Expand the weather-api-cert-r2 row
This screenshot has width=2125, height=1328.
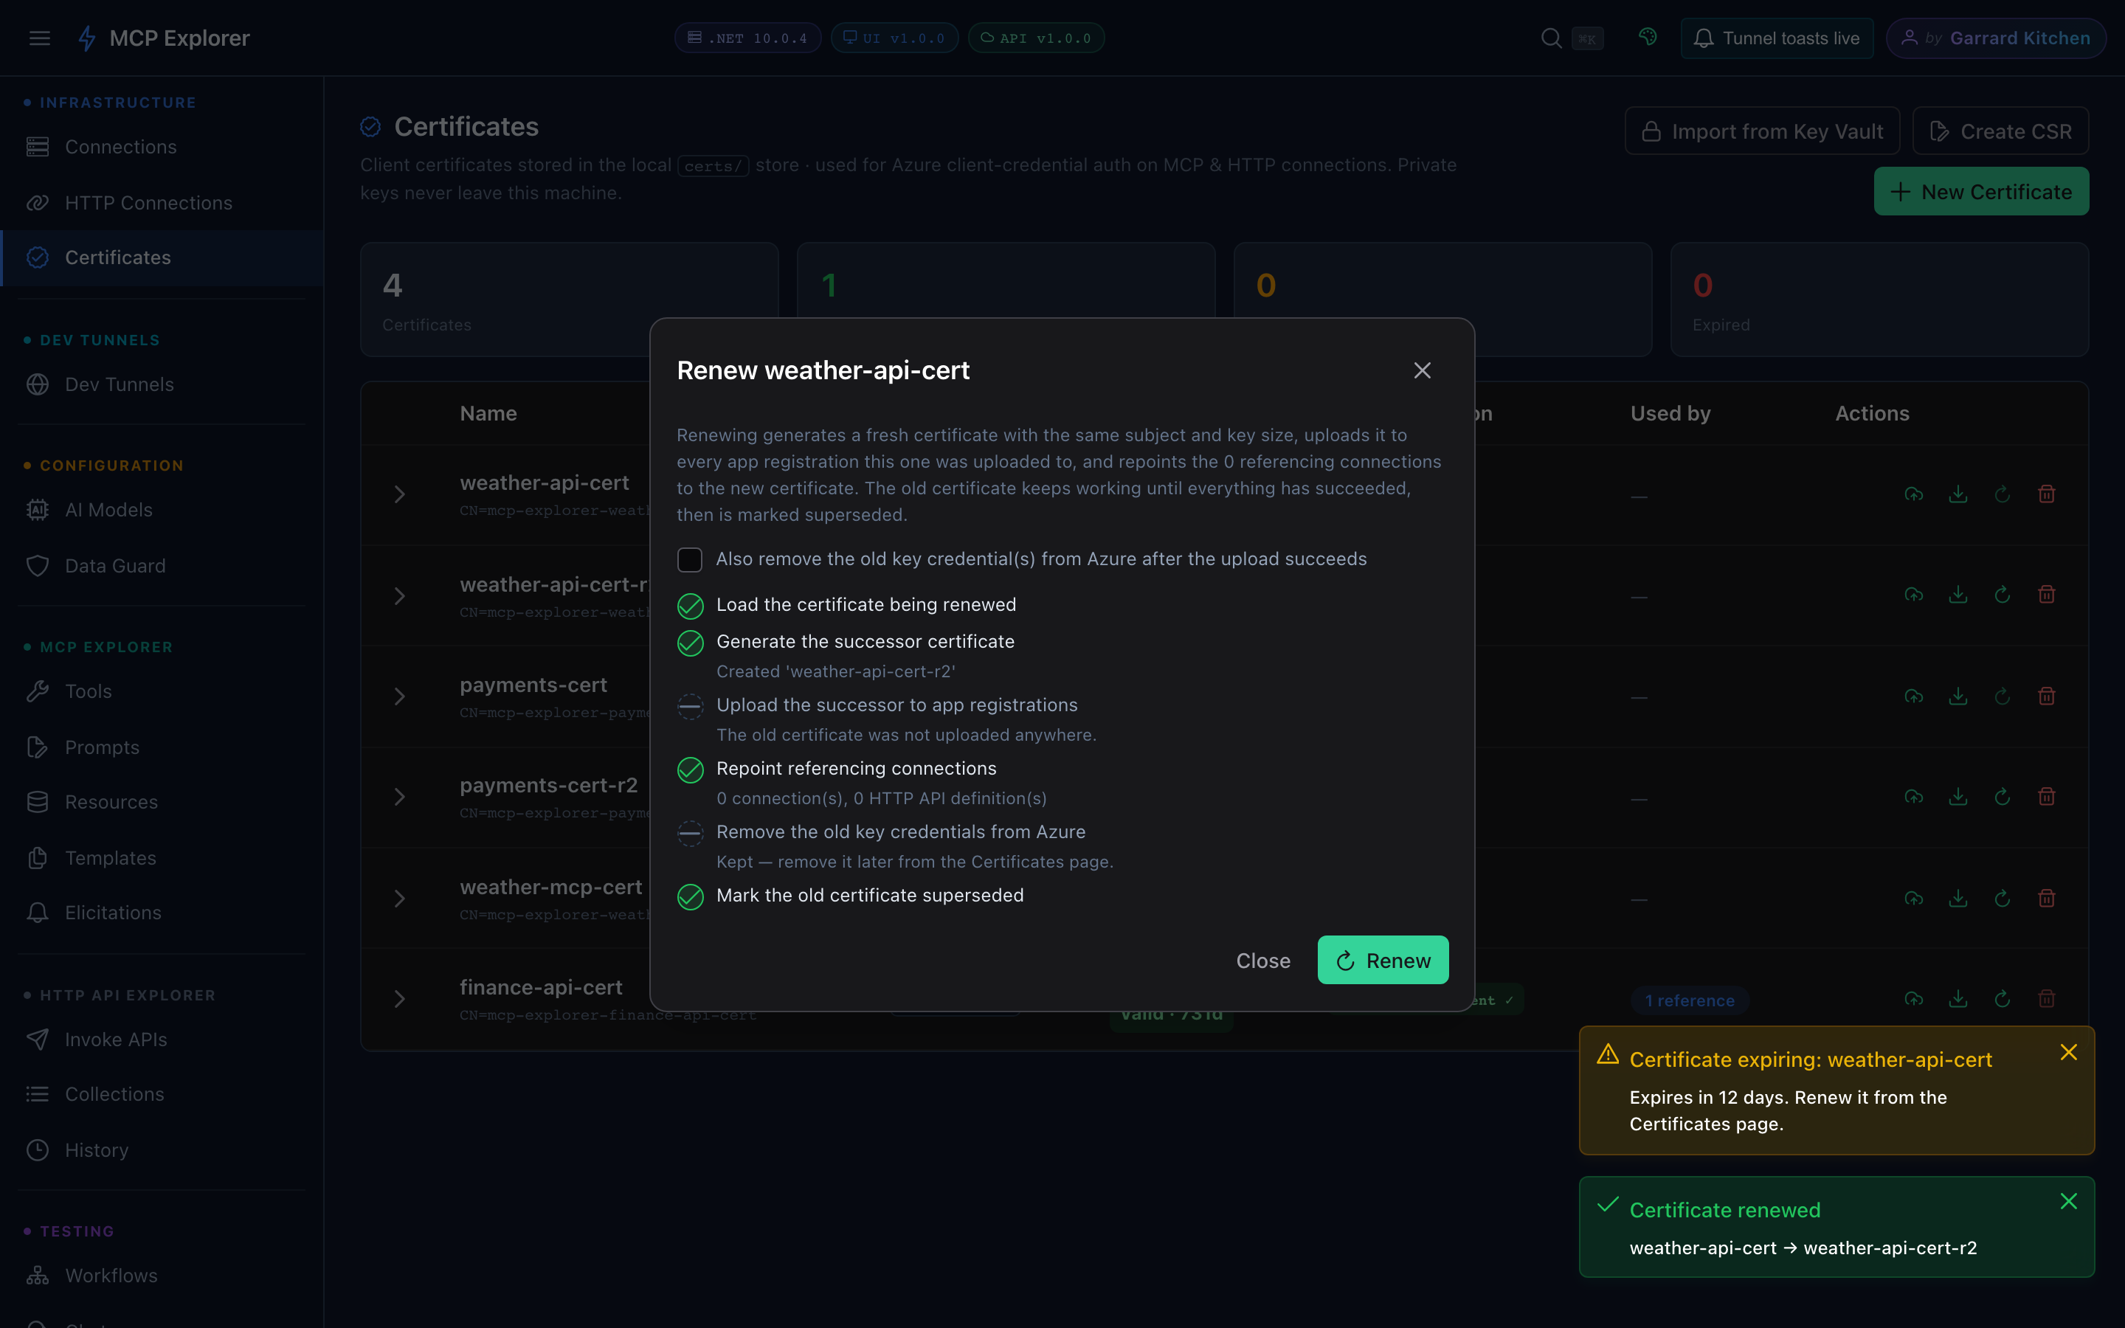[x=399, y=596]
